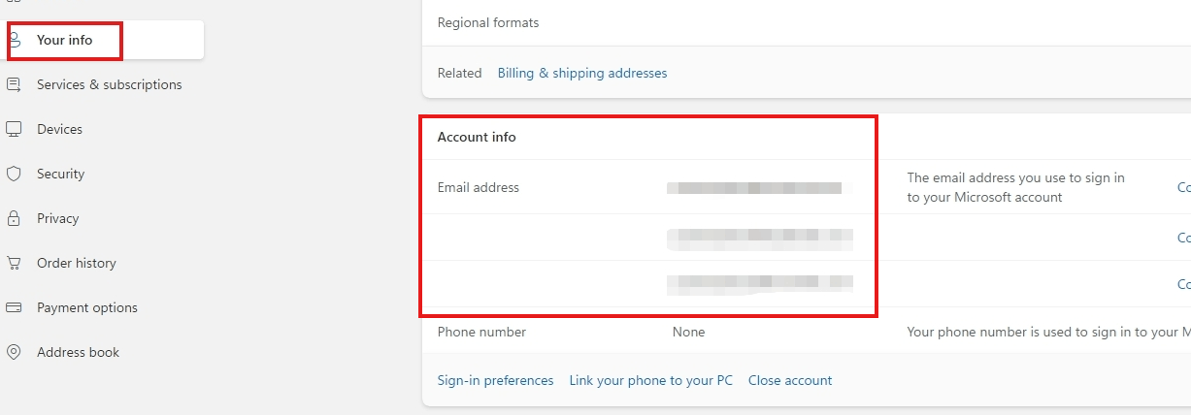This screenshot has height=415, width=1191.
Task: Open Payment options
Action: tap(87, 307)
